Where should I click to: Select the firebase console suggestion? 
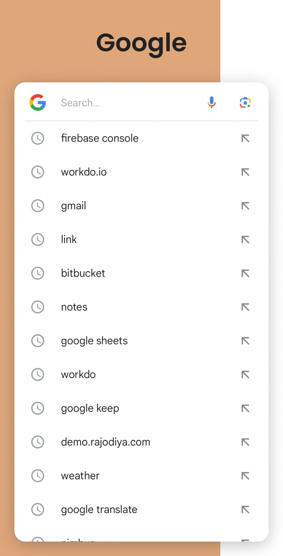tap(141, 138)
